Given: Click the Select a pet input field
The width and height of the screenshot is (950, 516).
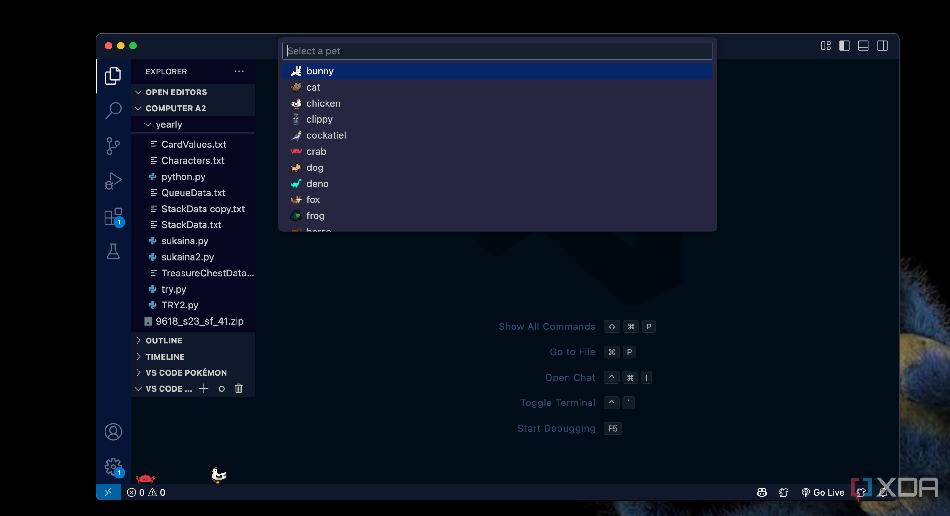Looking at the screenshot, I should pos(497,51).
